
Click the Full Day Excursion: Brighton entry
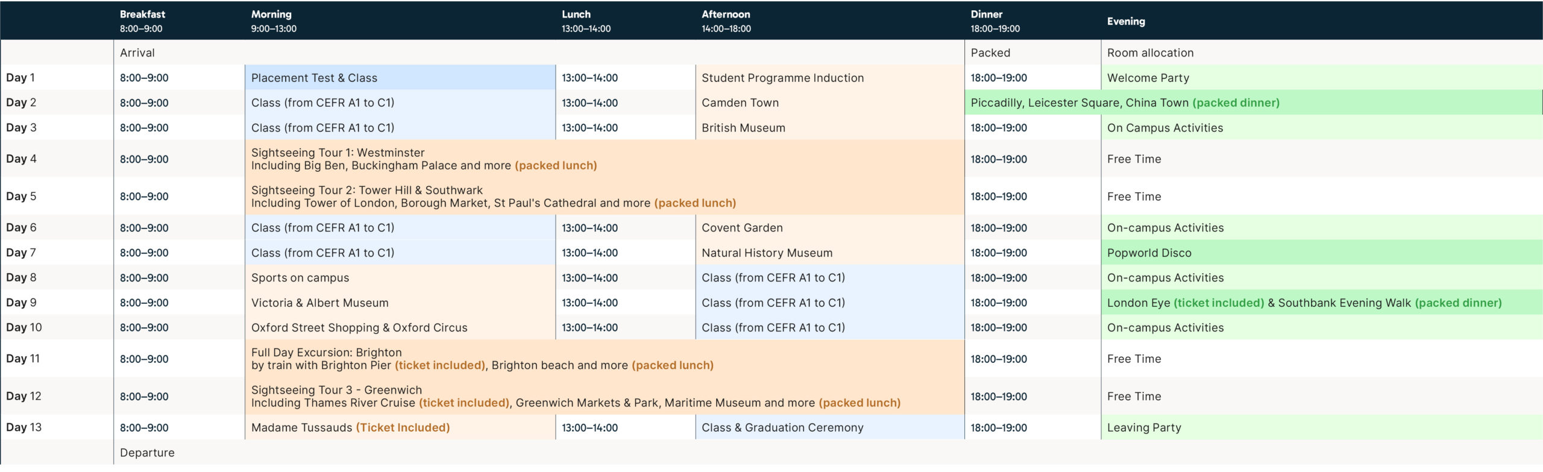tap(326, 353)
